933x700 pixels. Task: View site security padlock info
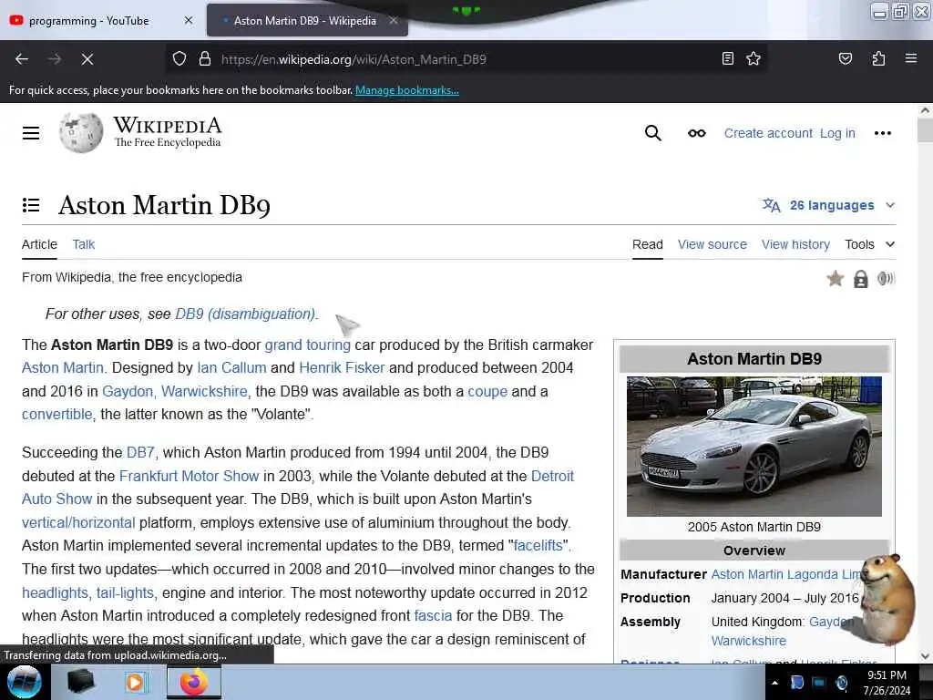(x=205, y=59)
